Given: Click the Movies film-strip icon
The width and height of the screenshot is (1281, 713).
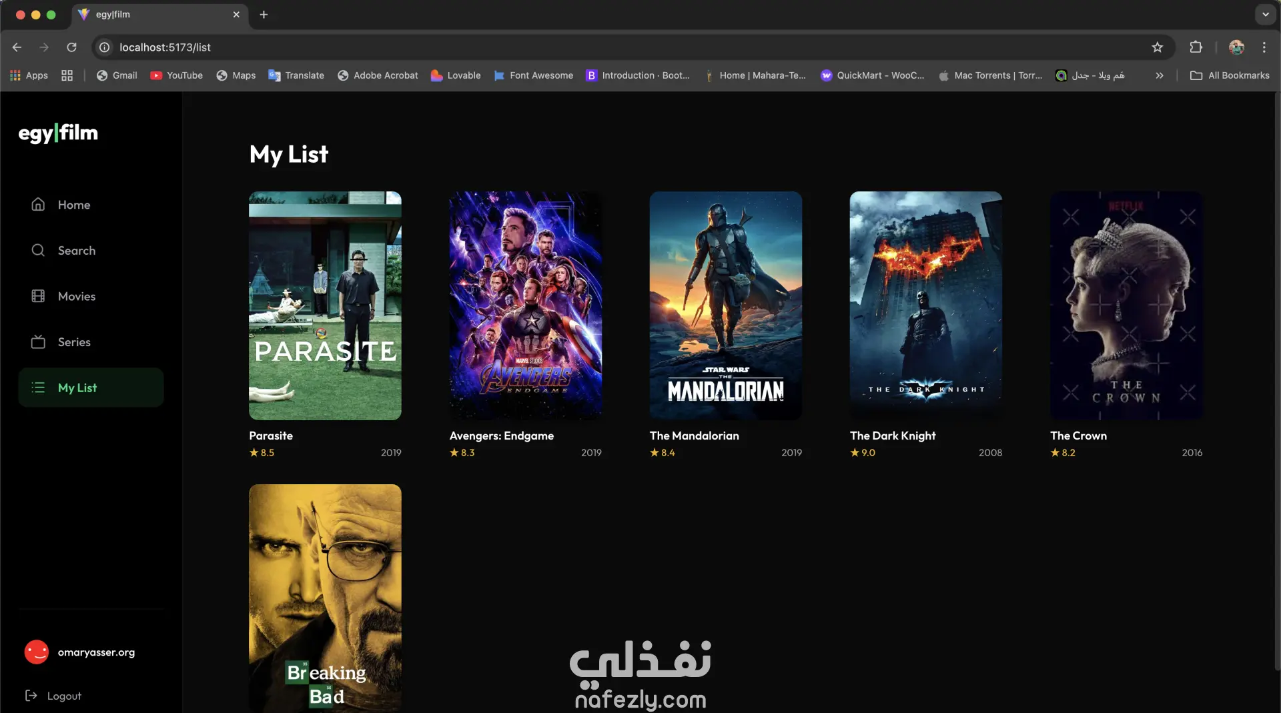Looking at the screenshot, I should (38, 296).
